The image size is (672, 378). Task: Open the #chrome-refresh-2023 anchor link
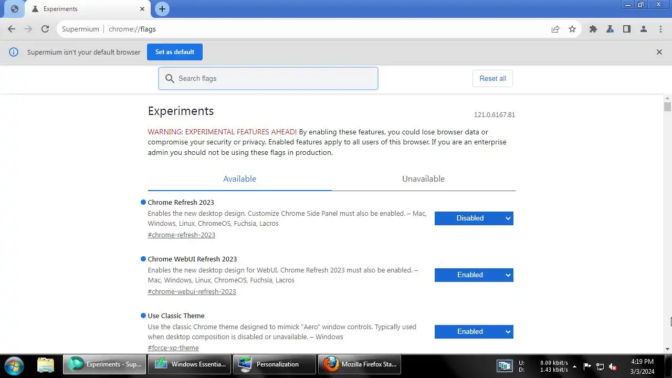[182, 235]
